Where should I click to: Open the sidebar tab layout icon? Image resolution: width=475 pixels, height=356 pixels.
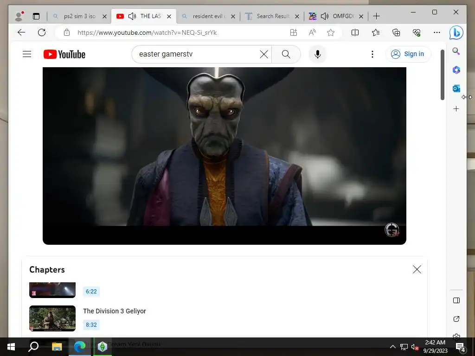pyautogui.click(x=456, y=300)
